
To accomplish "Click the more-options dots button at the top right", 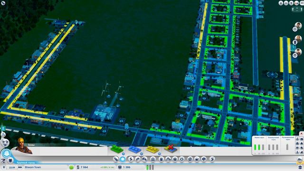I will [x=302, y=3].
